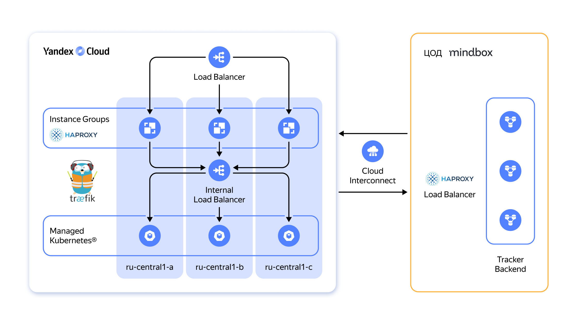Select the top Tracker Backend node icon
Viewport: 578px width, 325px height.
(x=510, y=122)
